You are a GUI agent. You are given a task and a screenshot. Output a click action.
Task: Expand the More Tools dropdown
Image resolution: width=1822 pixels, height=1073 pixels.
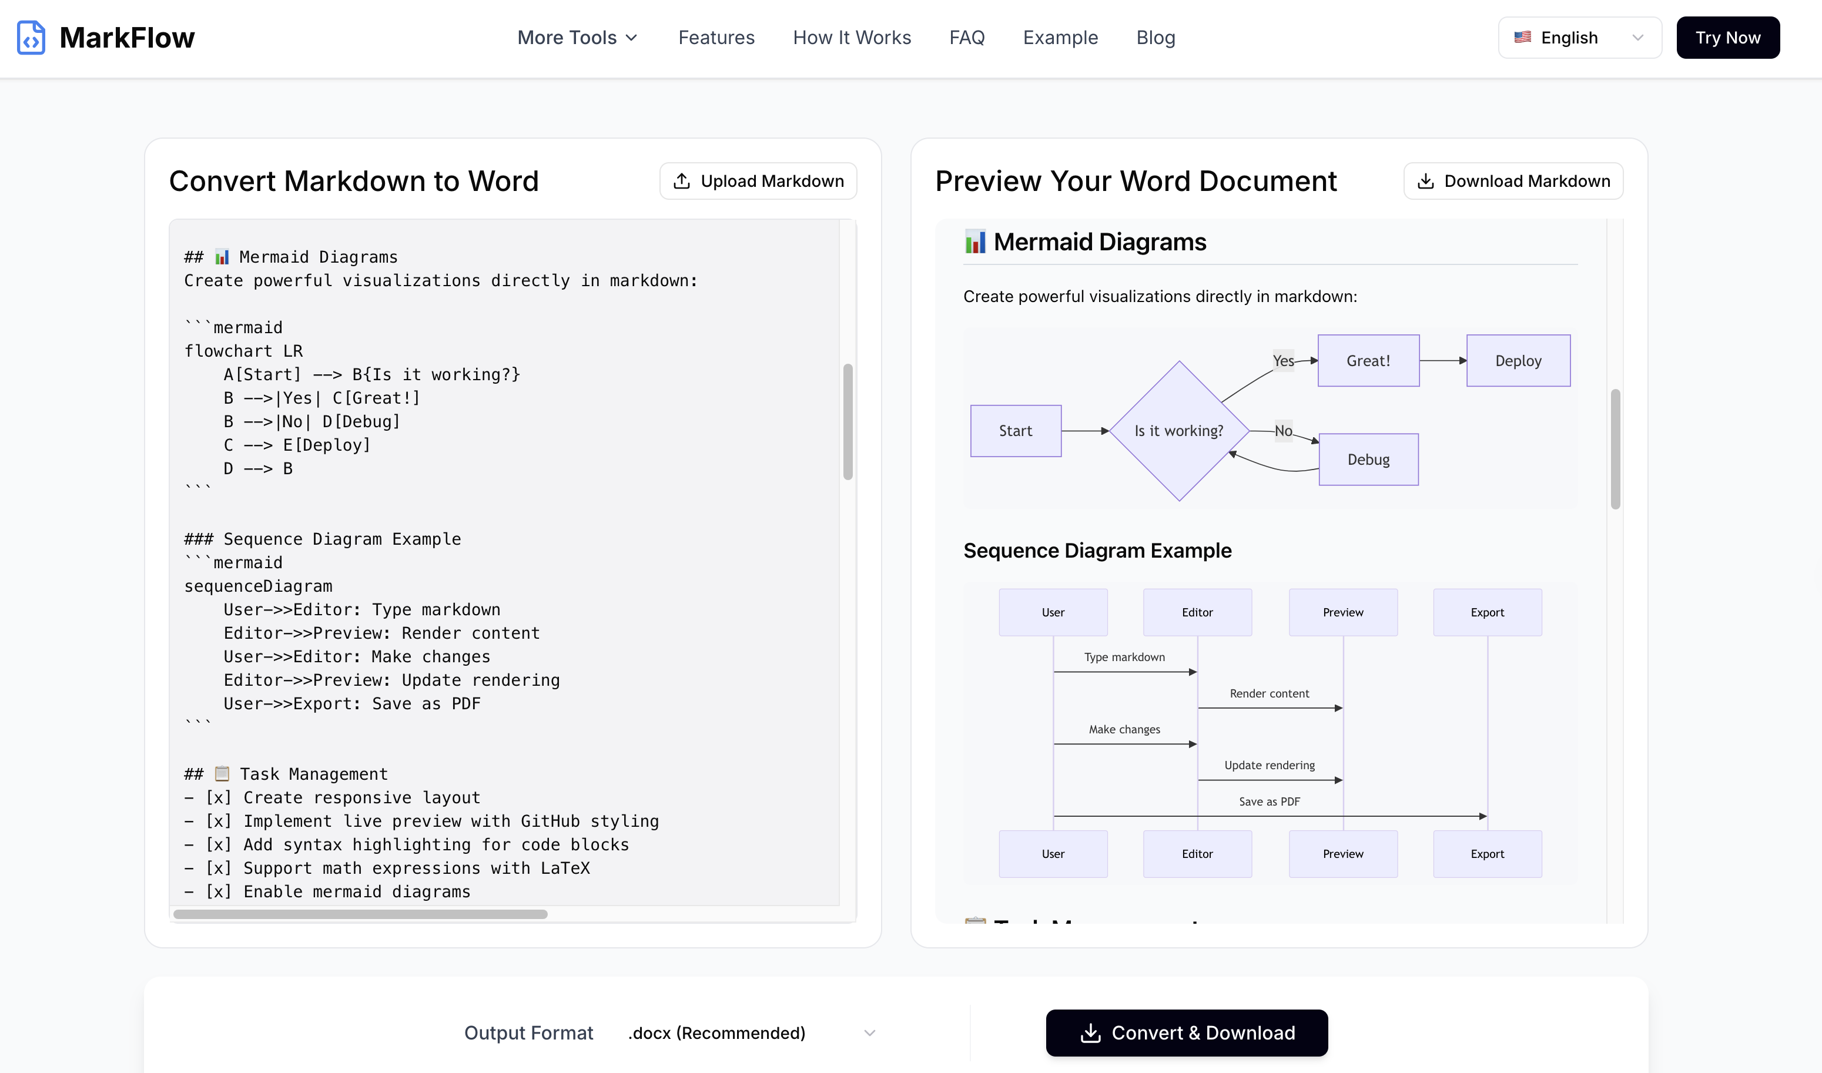(x=577, y=38)
